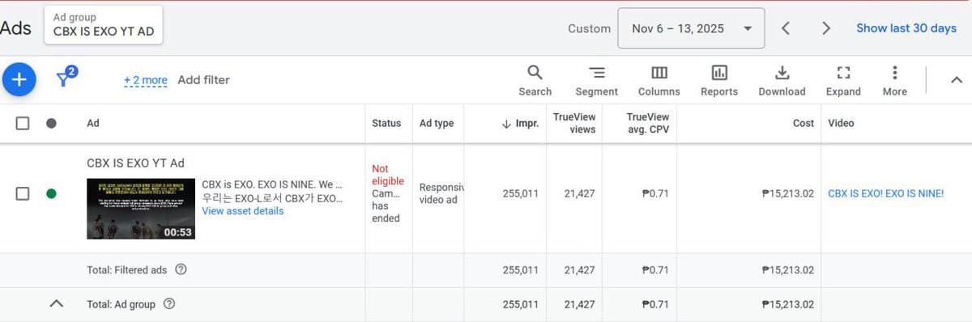Screen dimensions: 972x322
Task: Open the CBX IS EXO! EXO IS NINE! video link
Action: (x=885, y=193)
